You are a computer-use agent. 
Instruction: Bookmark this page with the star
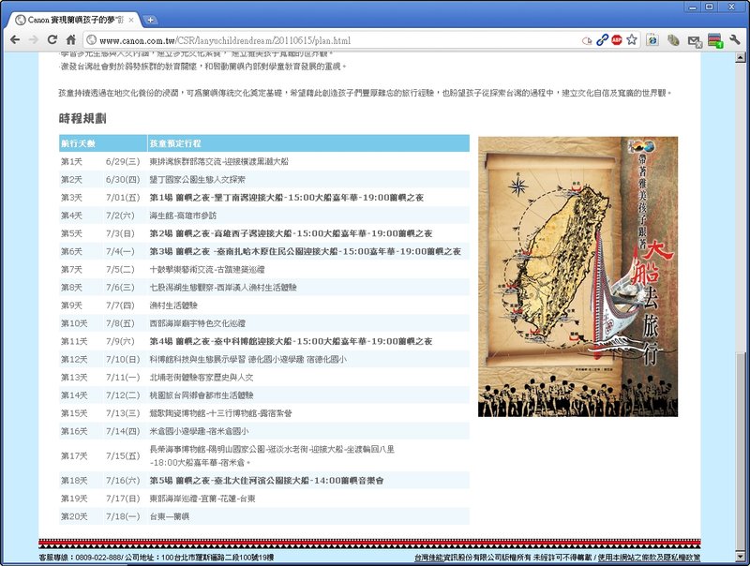[632, 40]
